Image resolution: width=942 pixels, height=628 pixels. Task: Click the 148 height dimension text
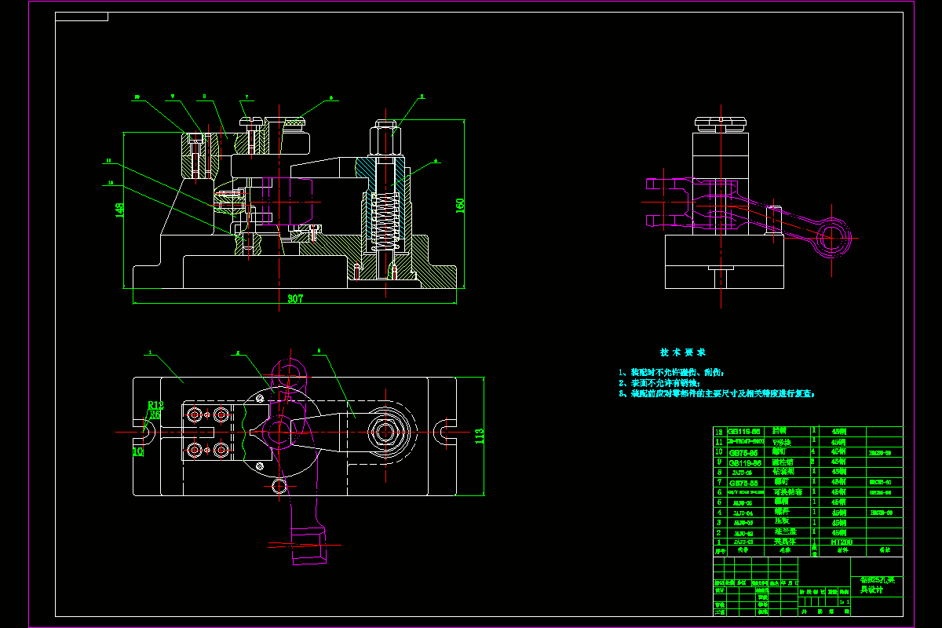[120, 210]
